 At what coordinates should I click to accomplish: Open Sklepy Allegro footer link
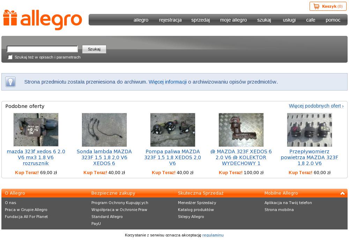point(191,217)
